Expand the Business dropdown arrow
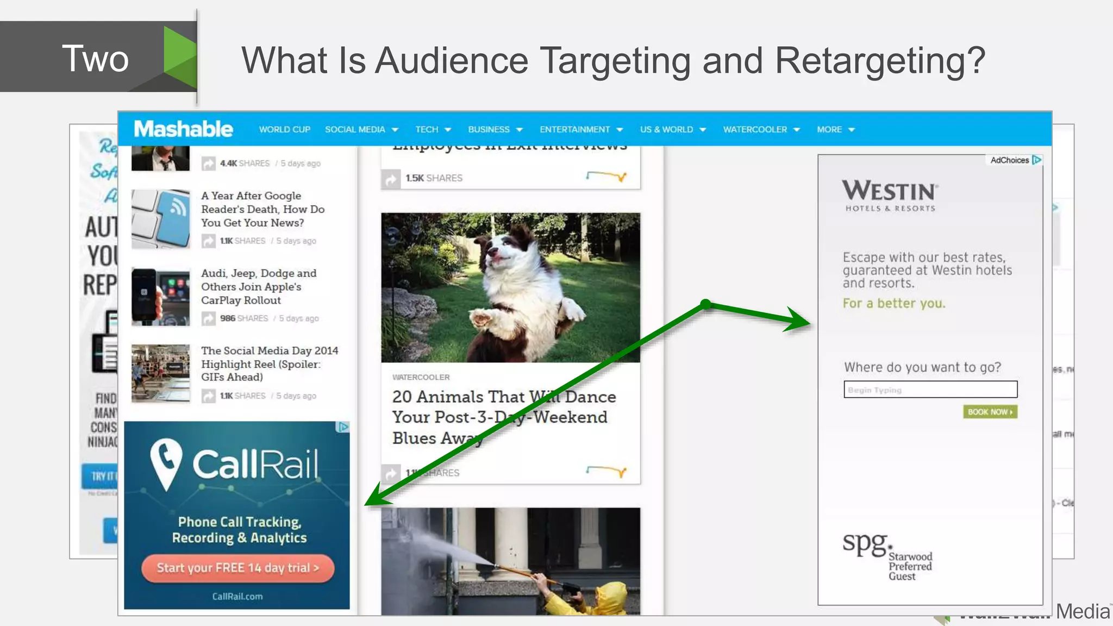The height and width of the screenshot is (626, 1113). (519, 130)
